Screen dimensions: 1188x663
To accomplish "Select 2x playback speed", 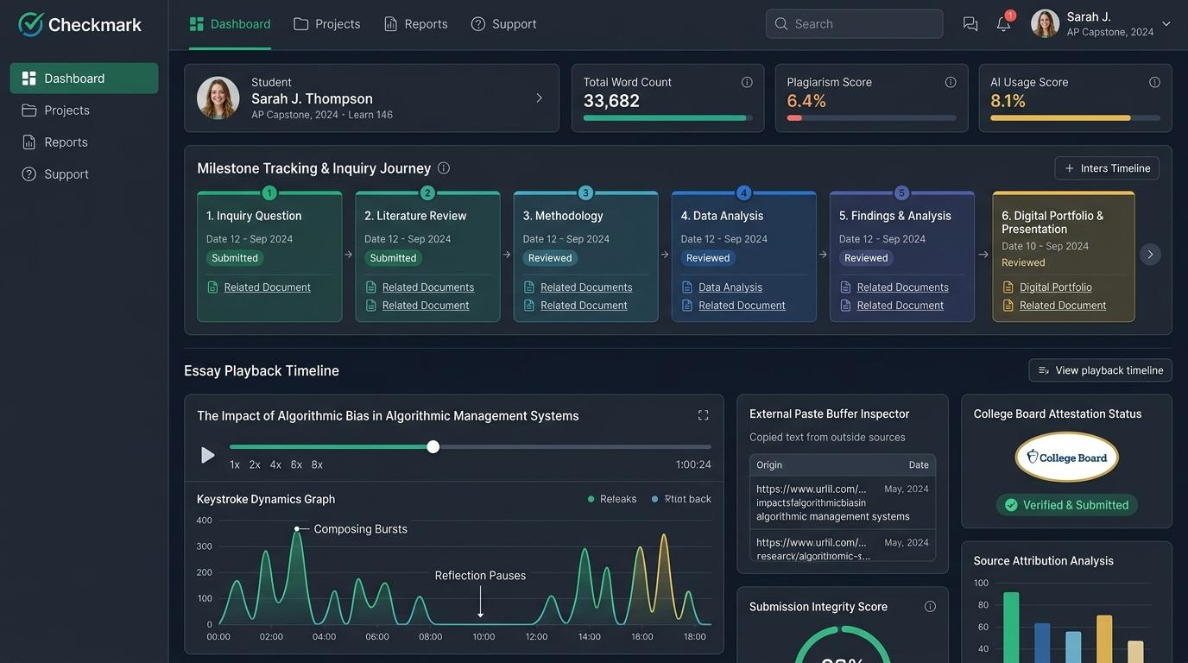I will (255, 464).
